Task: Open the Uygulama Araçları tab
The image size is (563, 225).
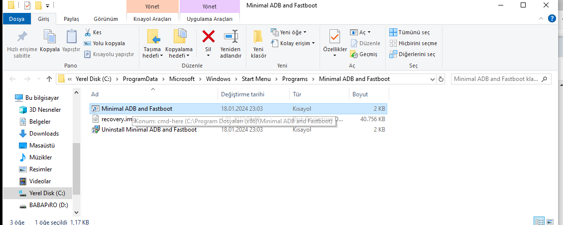Action: (x=210, y=19)
